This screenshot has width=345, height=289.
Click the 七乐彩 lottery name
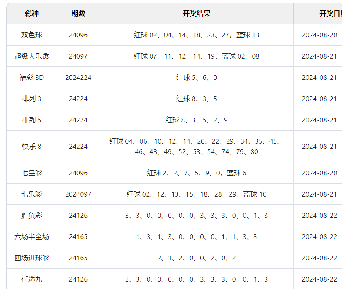coord(32,194)
